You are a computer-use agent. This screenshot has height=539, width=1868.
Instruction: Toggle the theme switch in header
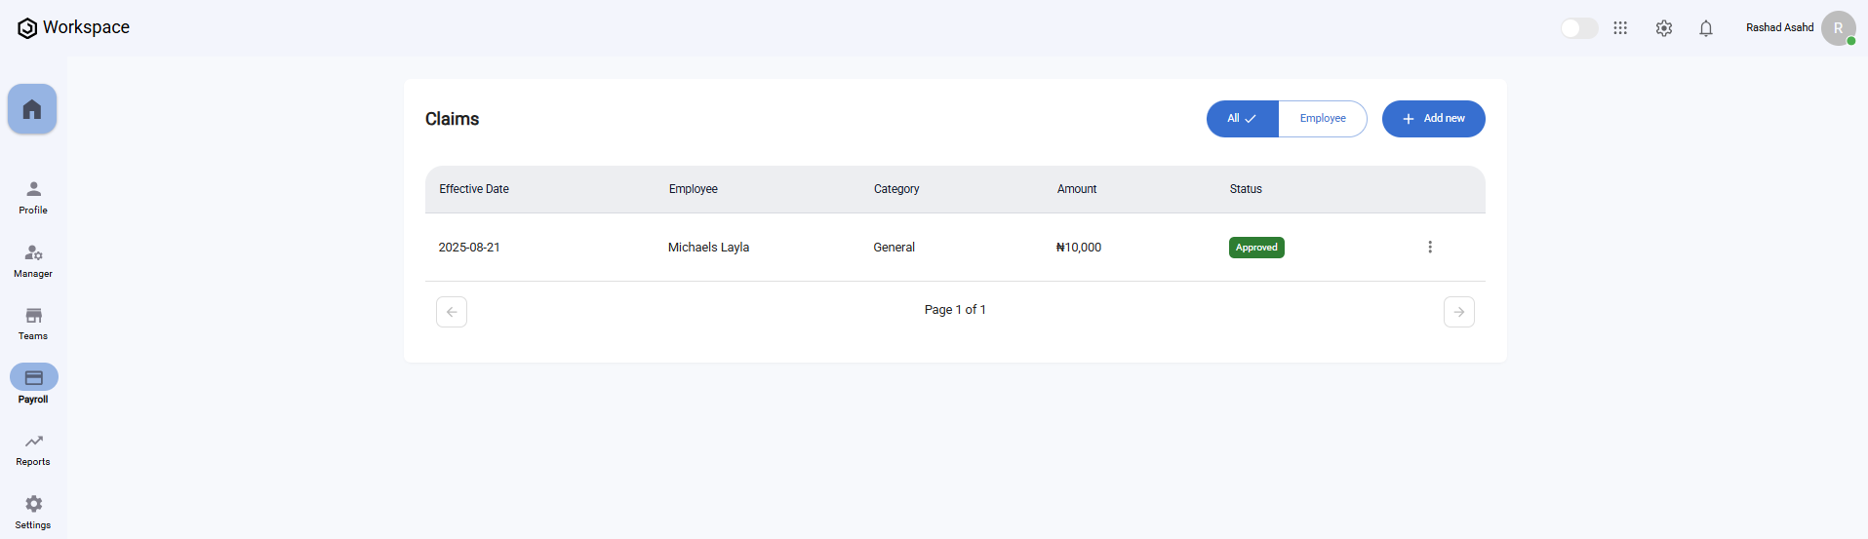coord(1578,28)
